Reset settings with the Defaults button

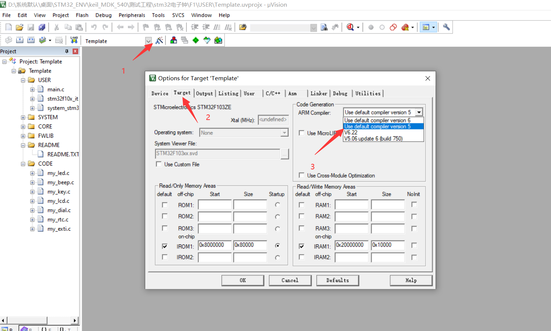pyautogui.click(x=338, y=280)
